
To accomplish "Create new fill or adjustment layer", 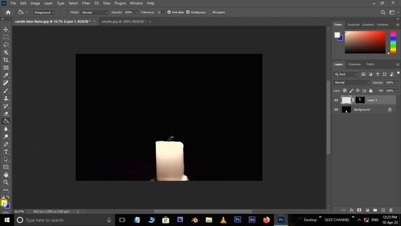I will click(367, 210).
